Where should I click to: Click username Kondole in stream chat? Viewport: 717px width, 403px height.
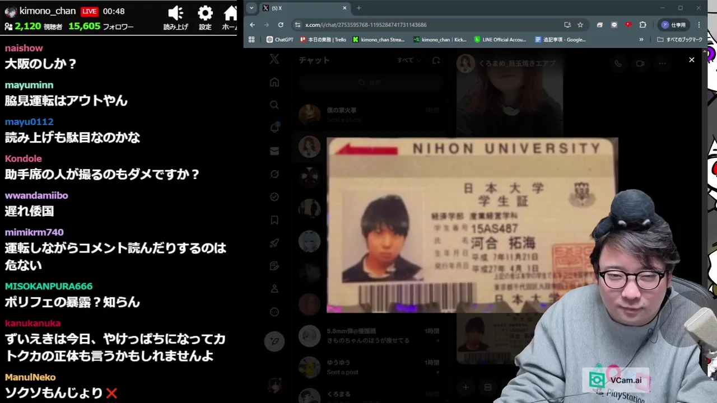coord(24,159)
